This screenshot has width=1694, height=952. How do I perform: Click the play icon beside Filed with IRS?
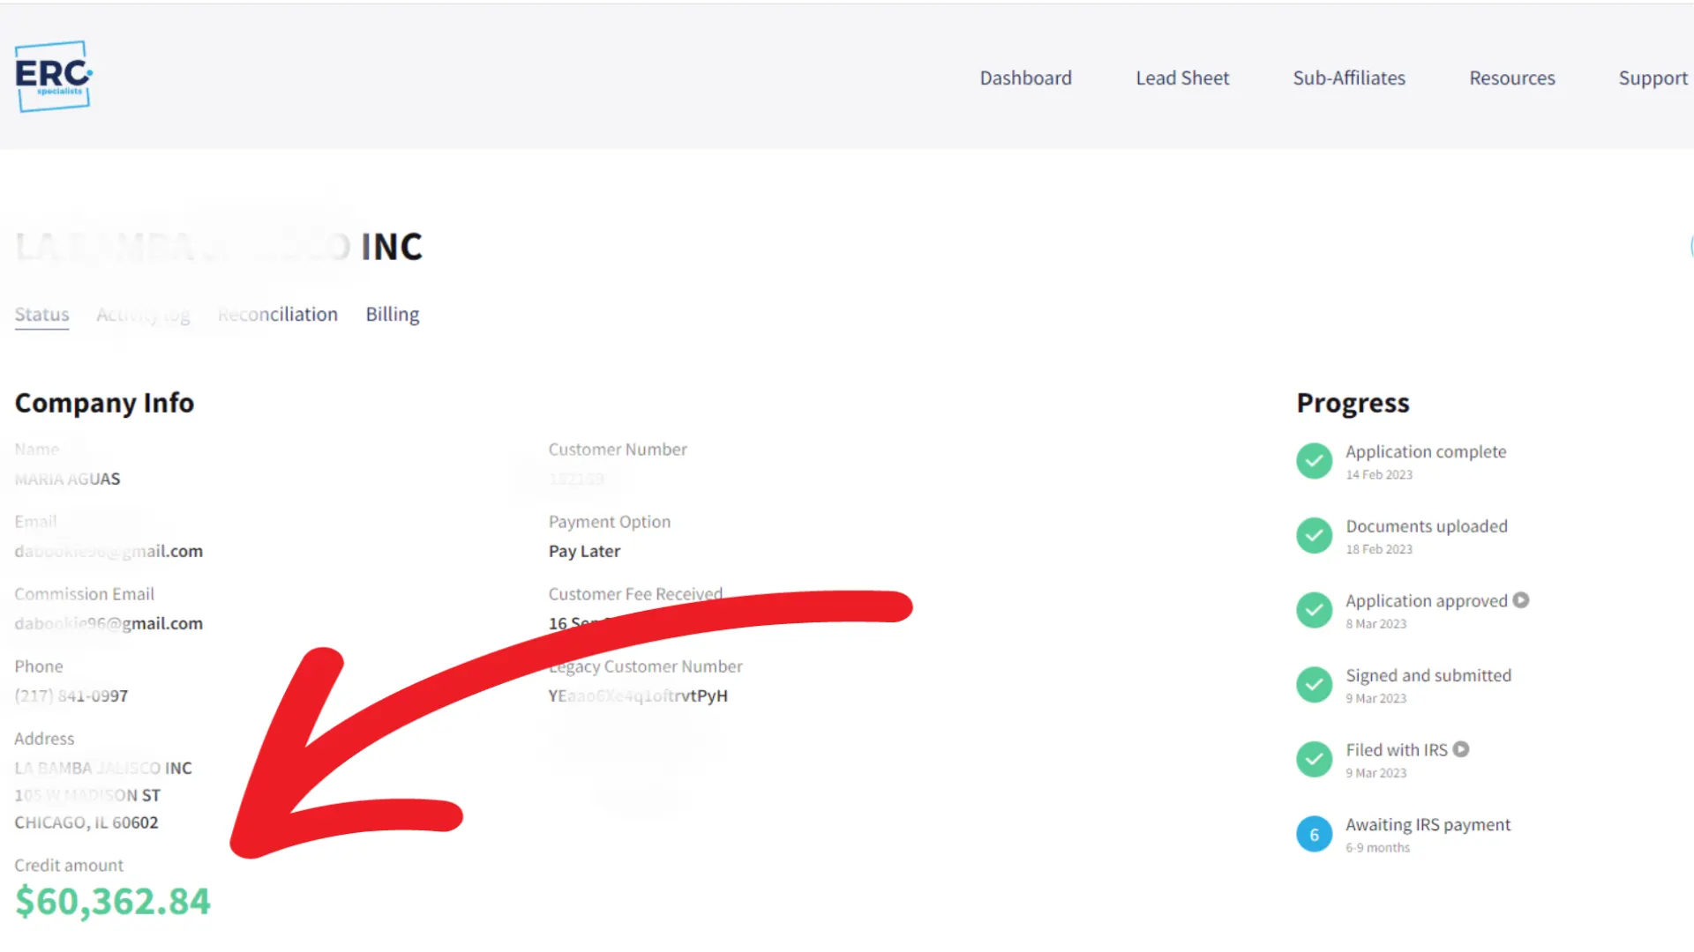1461,749
